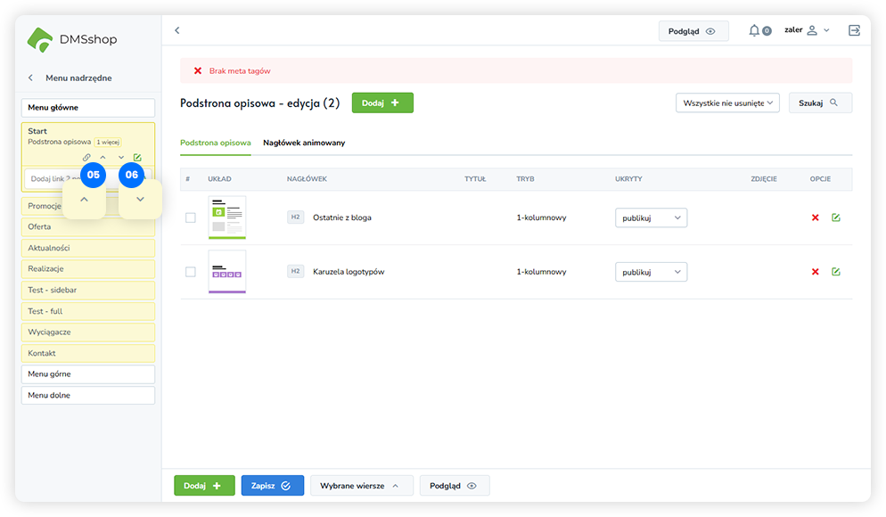Check the Karuzela logotypów row checkbox
This screenshot has width=886, height=517.
coord(190,272)
